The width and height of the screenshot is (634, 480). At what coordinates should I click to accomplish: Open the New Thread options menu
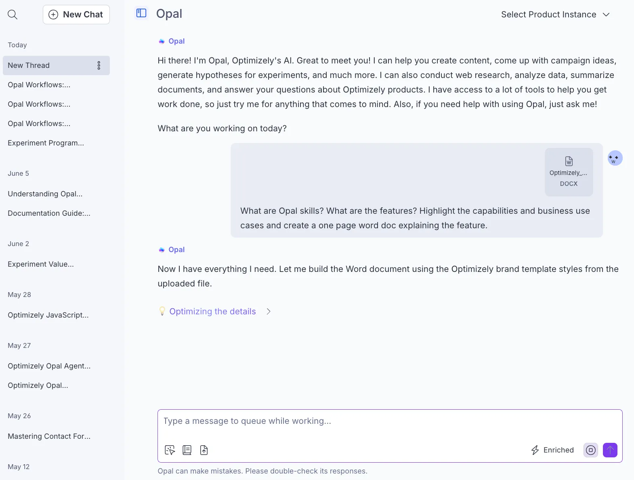99,65
